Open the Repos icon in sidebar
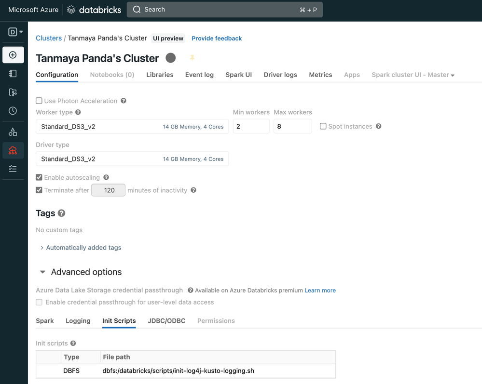The width and height of the screenshot is (482, 384). pos(13,92)
